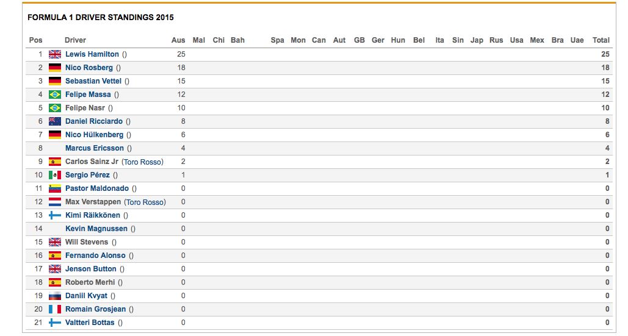Image resolution: width=628 pixels, height=336 pixels.
Task: Click the Russian flag beside Daniil Kvyat
Action: [55, 296]
